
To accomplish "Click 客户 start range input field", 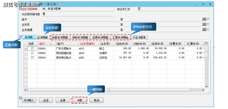I will [81, 19].
